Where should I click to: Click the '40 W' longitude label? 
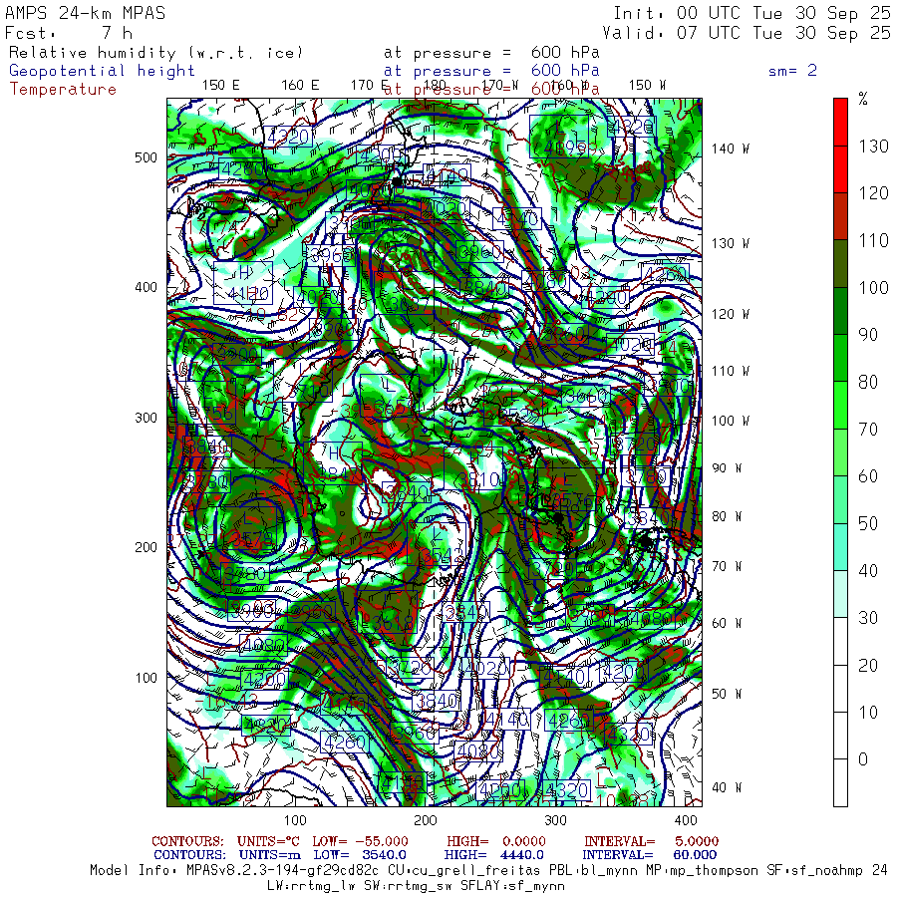[x=727, y=787]
